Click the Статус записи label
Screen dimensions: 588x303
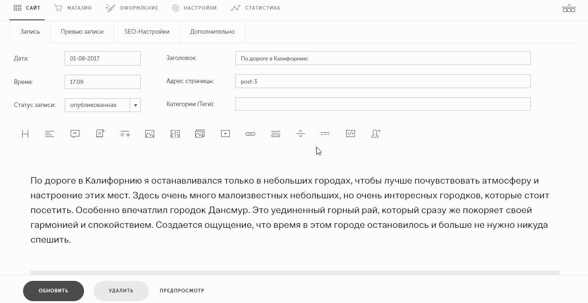[x=35, y=105]
